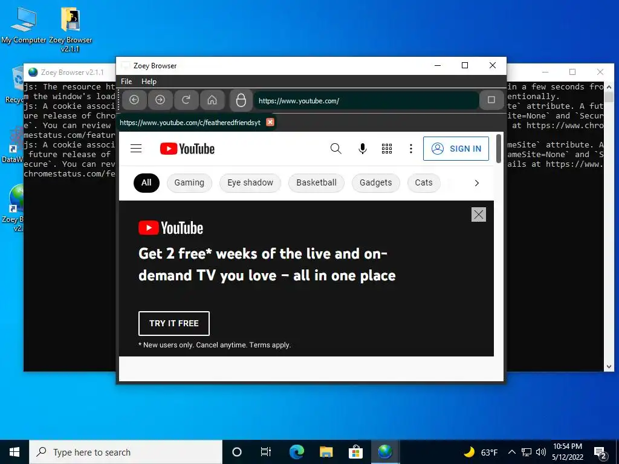
Task: Click the SIGN IN button
Action: click(456, 149)
